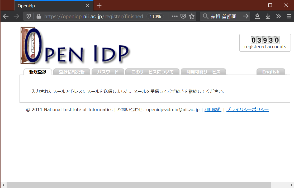Open the bookmarks library toolbar icon
294x188 pixels.
(x=257, y=16)
